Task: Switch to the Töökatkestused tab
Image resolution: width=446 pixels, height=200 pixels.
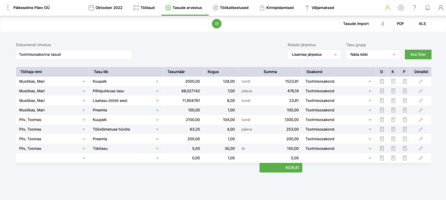Action: [231, 8]
